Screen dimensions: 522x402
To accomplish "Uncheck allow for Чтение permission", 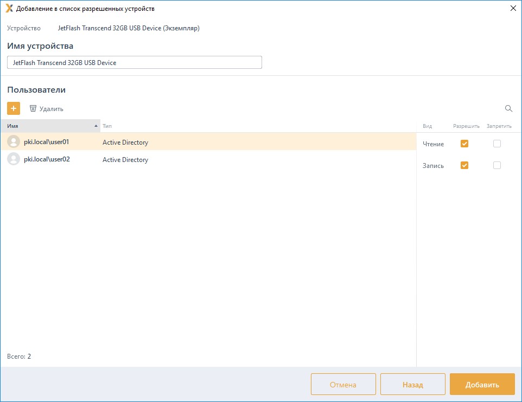I will point(464,144).
